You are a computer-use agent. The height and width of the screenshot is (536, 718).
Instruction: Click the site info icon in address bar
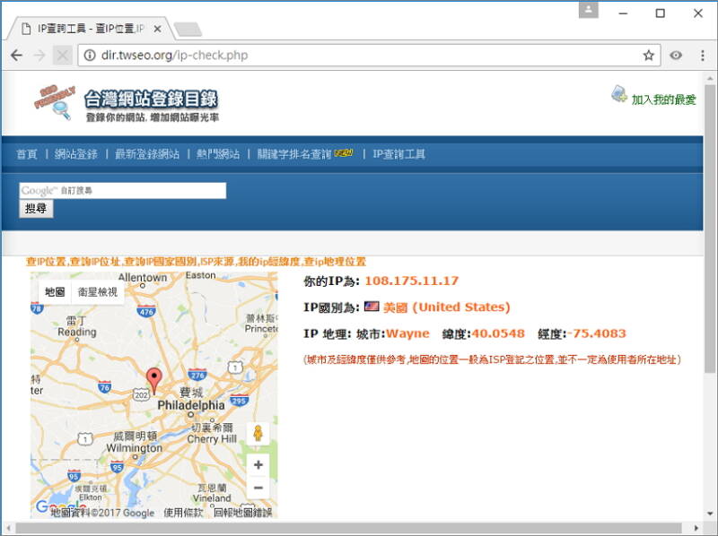[x=90, y=56]
